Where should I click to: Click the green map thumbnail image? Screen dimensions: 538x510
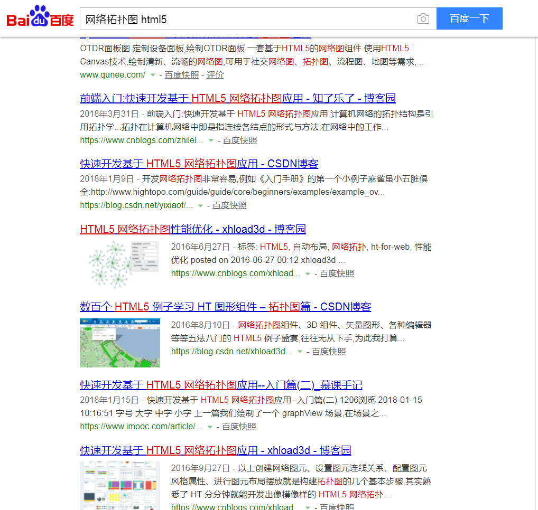point(120,343)
